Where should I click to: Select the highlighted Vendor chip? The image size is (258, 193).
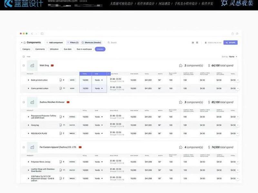[x=100, y=49]
